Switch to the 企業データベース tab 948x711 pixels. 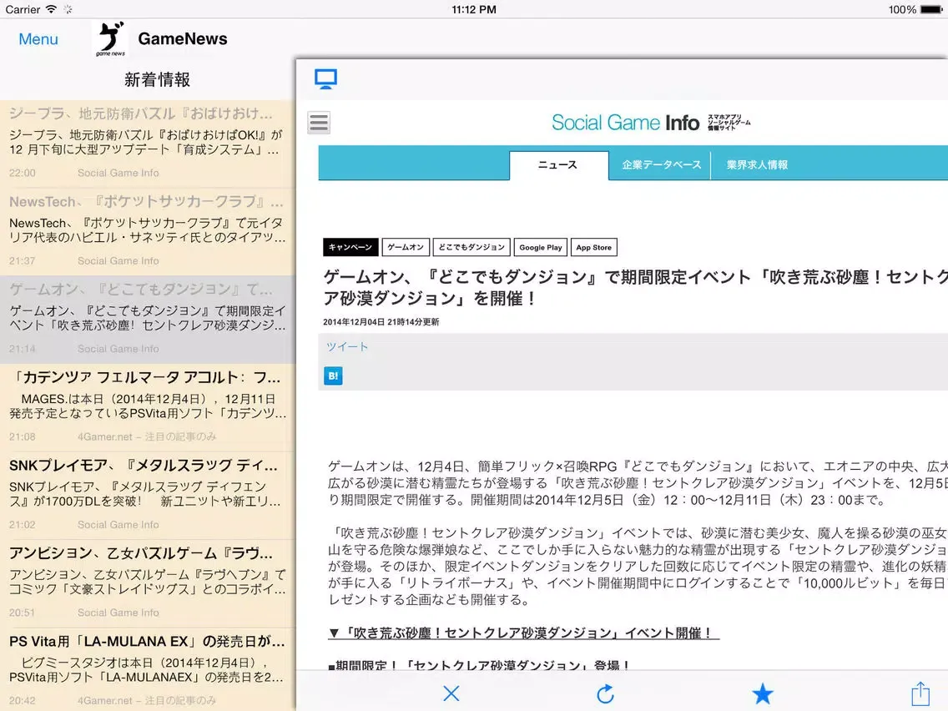[661, 165]
